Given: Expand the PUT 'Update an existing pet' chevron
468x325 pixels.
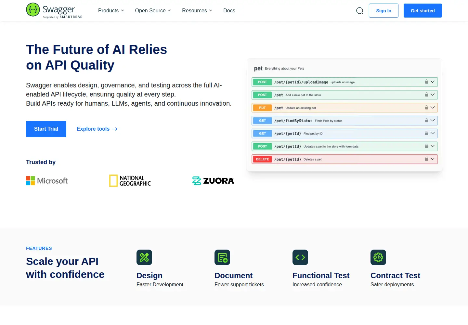Looking at the screenshot, I should tap(433, 108).
